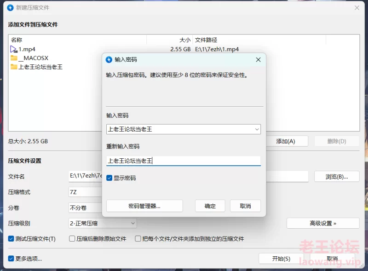Select the 上老王论坛当老王 folder row

tap(40, 67)
